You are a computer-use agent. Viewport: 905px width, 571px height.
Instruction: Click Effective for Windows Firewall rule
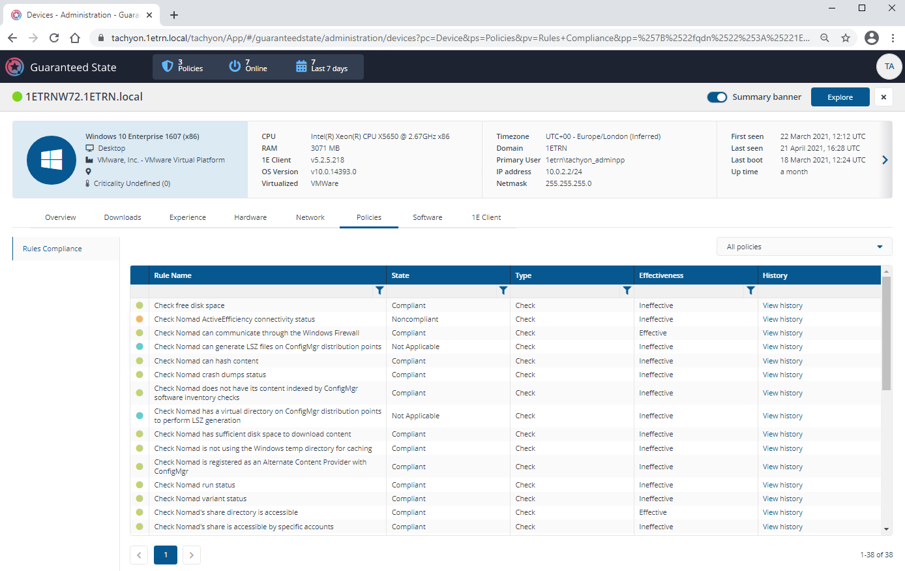tap(653, 333)
